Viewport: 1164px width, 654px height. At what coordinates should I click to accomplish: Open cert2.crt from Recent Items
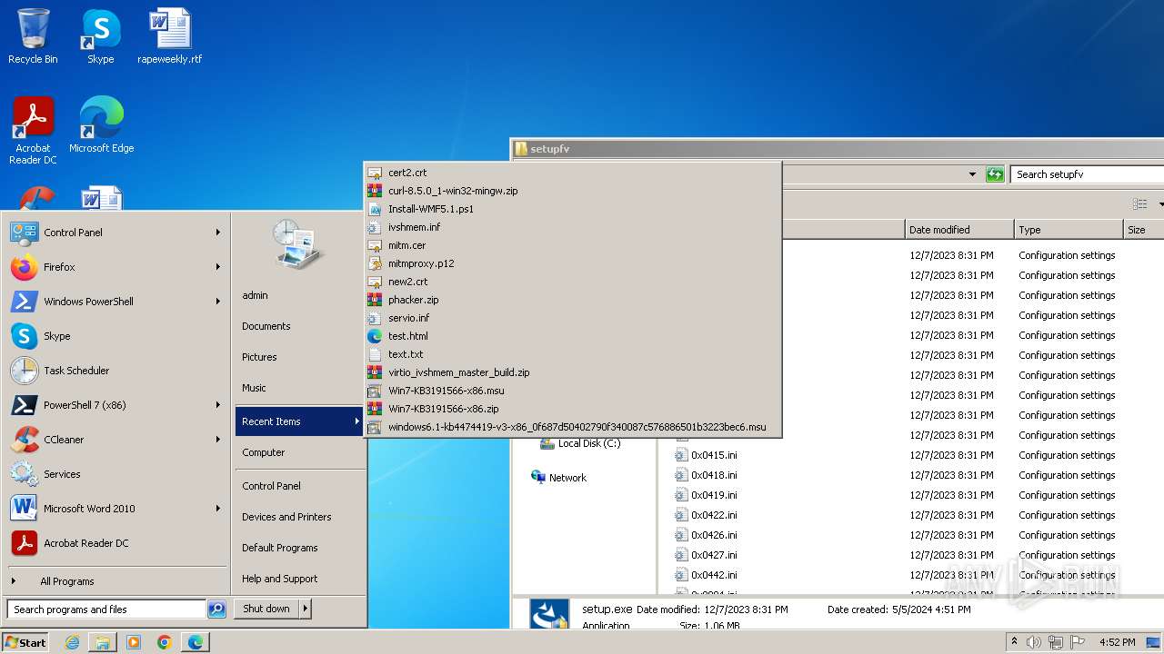(x=572, y=173)
